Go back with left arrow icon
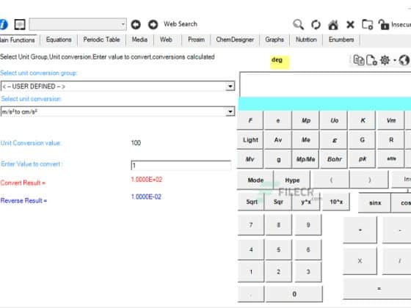This screenshot has width=411, height=308. [x=136, y=25]
